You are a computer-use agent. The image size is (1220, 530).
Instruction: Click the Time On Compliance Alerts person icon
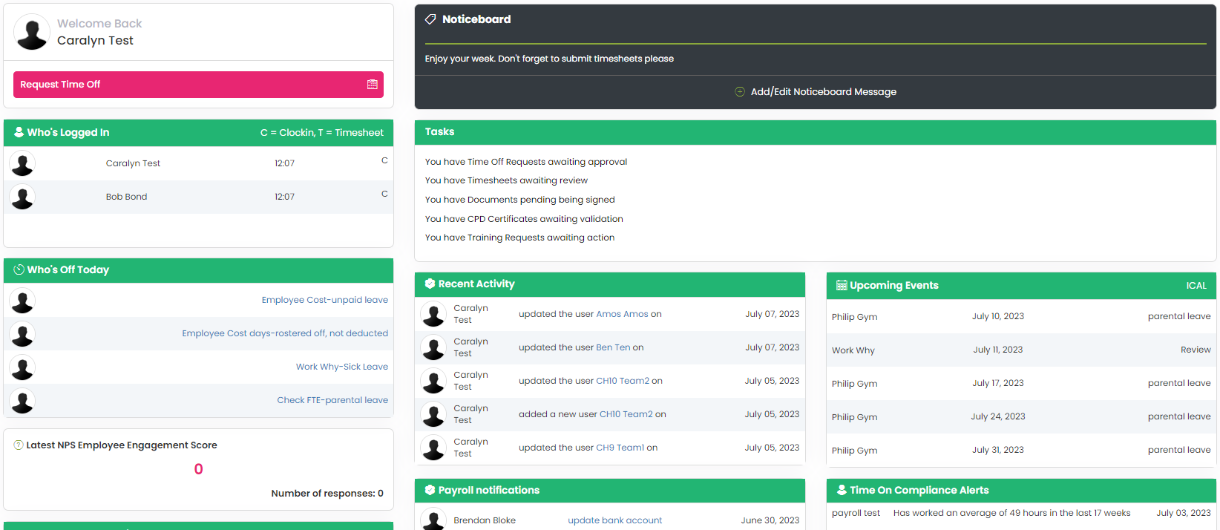point(842,491)
